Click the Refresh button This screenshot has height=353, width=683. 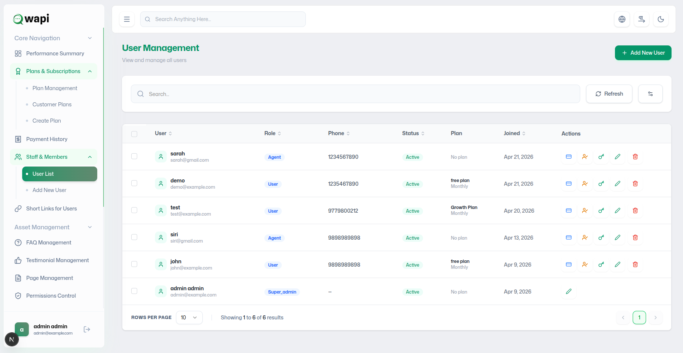click(x=609, y=94)
